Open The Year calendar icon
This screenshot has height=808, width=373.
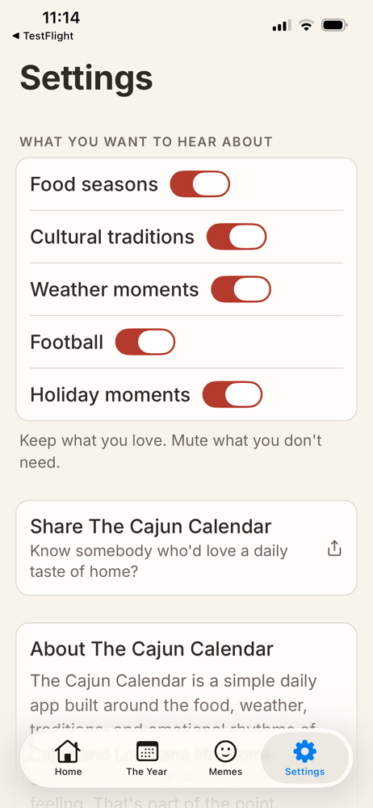point(147,751)
